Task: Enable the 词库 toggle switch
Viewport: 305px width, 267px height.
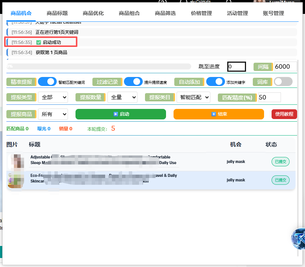Action: click(282, 81)
